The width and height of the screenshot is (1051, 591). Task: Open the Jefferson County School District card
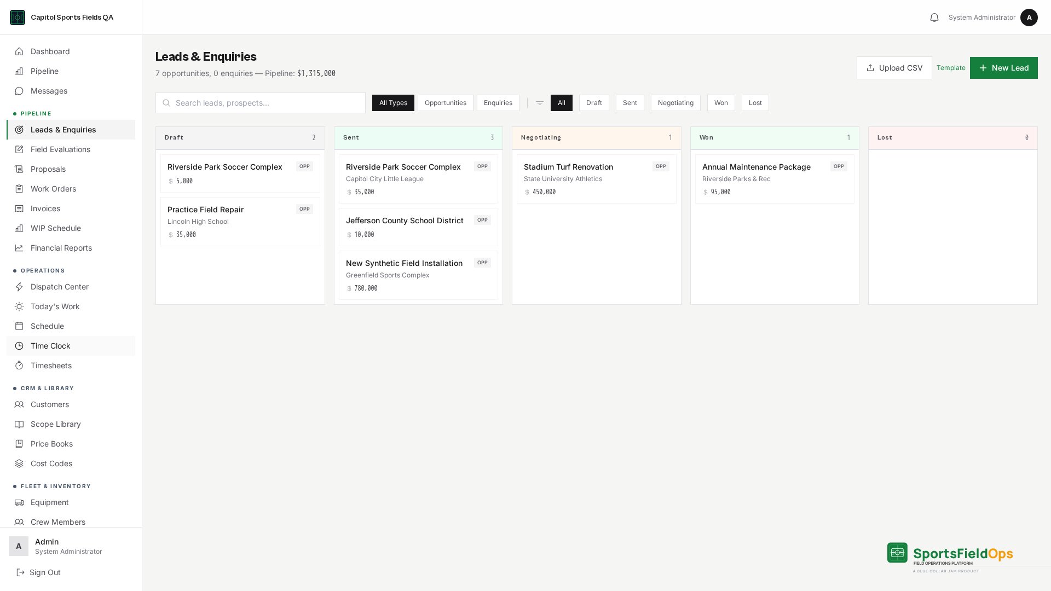(x=418, y=227)
